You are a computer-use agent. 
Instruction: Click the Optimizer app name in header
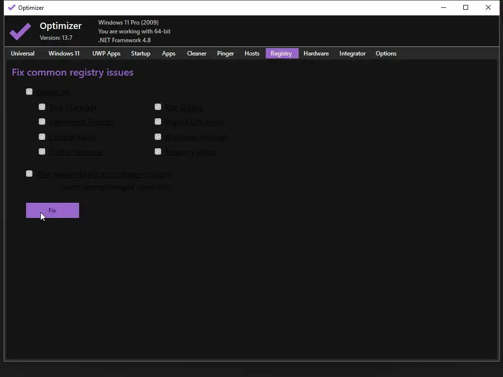click(x=60, y=26)
